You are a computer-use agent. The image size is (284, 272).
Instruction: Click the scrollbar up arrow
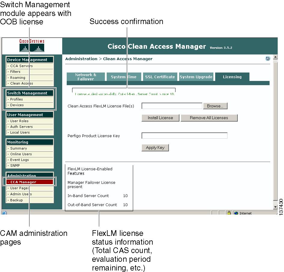[x=275, y=57]
